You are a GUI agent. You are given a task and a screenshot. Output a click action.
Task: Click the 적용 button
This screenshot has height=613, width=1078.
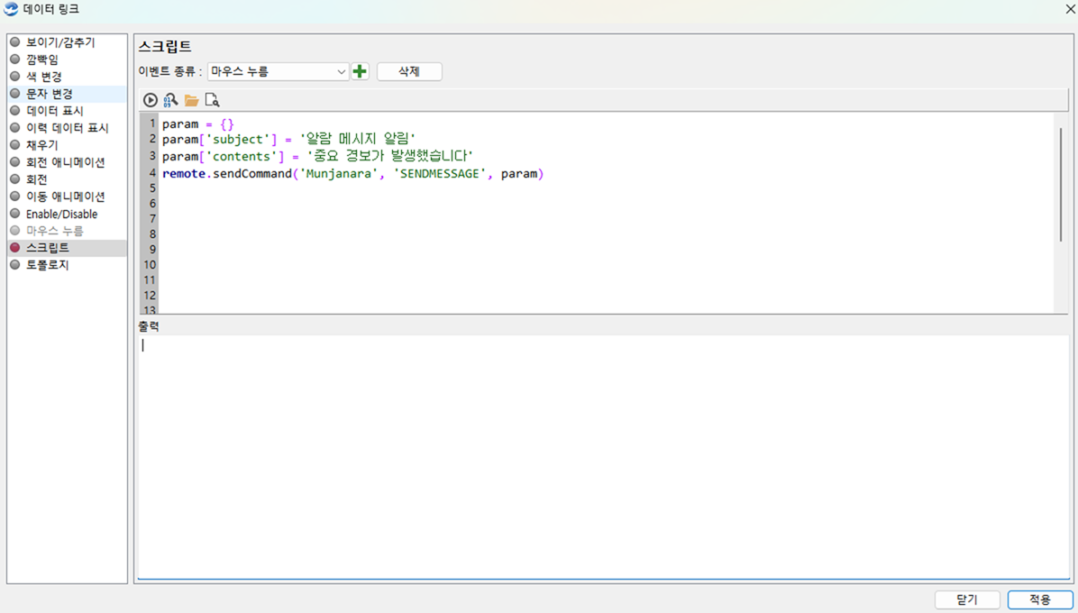click(x=1039, y=599)
